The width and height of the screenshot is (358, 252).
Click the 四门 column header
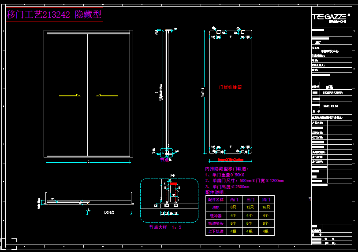(266, 200)
